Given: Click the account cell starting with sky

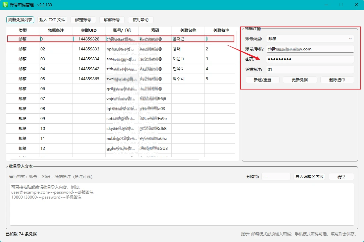Looking at the screenshot, I should click(x=122, y=129).
